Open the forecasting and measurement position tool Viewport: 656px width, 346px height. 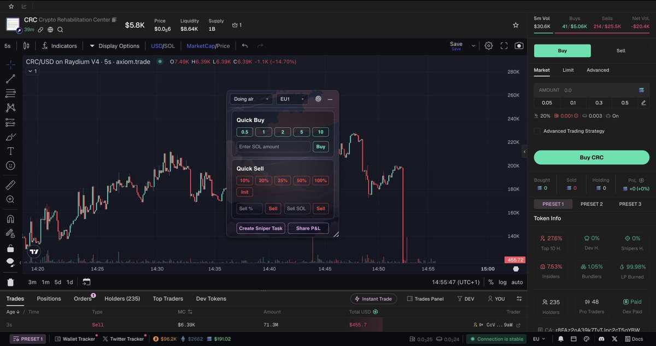pyautogui.click(x=10, y=122)
